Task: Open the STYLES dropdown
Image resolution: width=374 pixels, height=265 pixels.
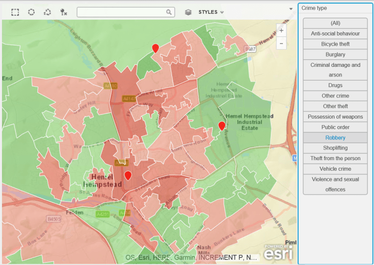Action: pos(211,12)
